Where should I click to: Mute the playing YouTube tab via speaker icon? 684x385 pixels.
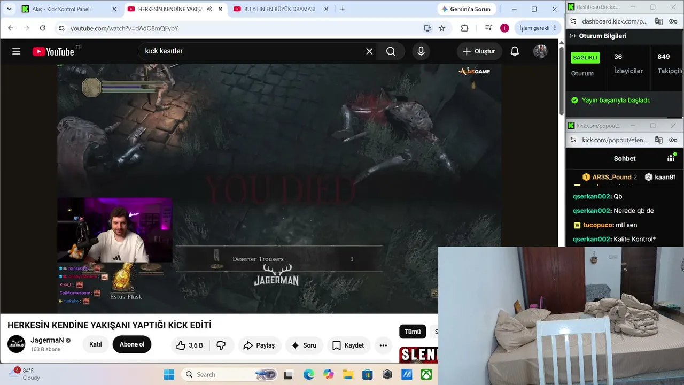[209, 9]
